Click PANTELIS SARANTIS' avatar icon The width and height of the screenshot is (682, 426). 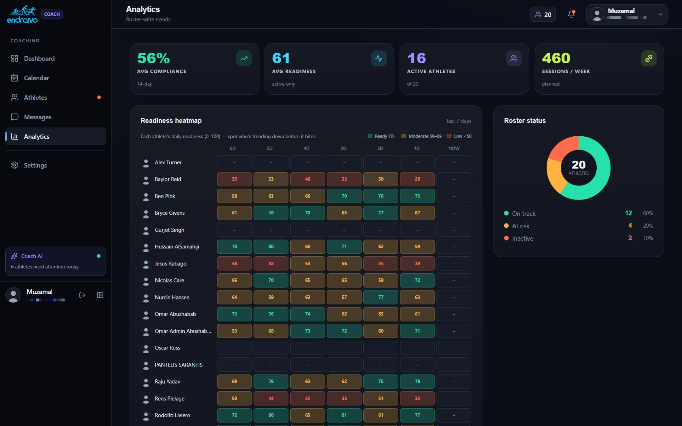coord(146,365)
